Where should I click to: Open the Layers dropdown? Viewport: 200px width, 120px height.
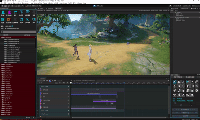(186, 6)
